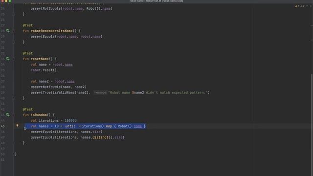Click line number 45 in the gutter
Image resolution: width=313 pixels, height=176 pixels.
pos(2,126)
